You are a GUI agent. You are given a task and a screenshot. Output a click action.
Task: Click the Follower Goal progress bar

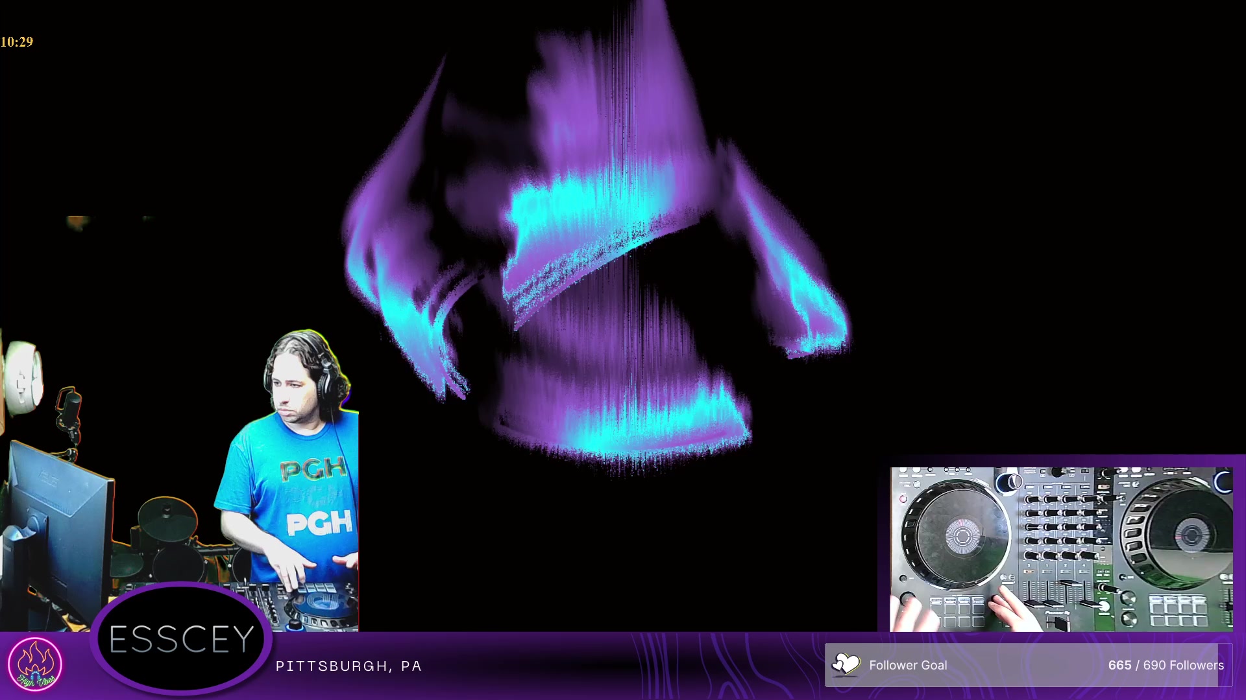point(1029,666)
